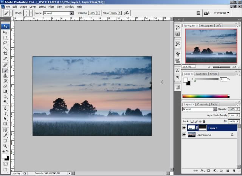Pick the Lasso tool
This screenshot has width=242, height=176.
(5, 43)
